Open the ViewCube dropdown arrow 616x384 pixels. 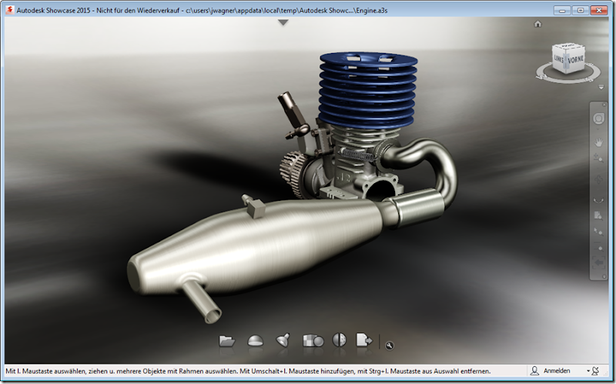[601, 87]
